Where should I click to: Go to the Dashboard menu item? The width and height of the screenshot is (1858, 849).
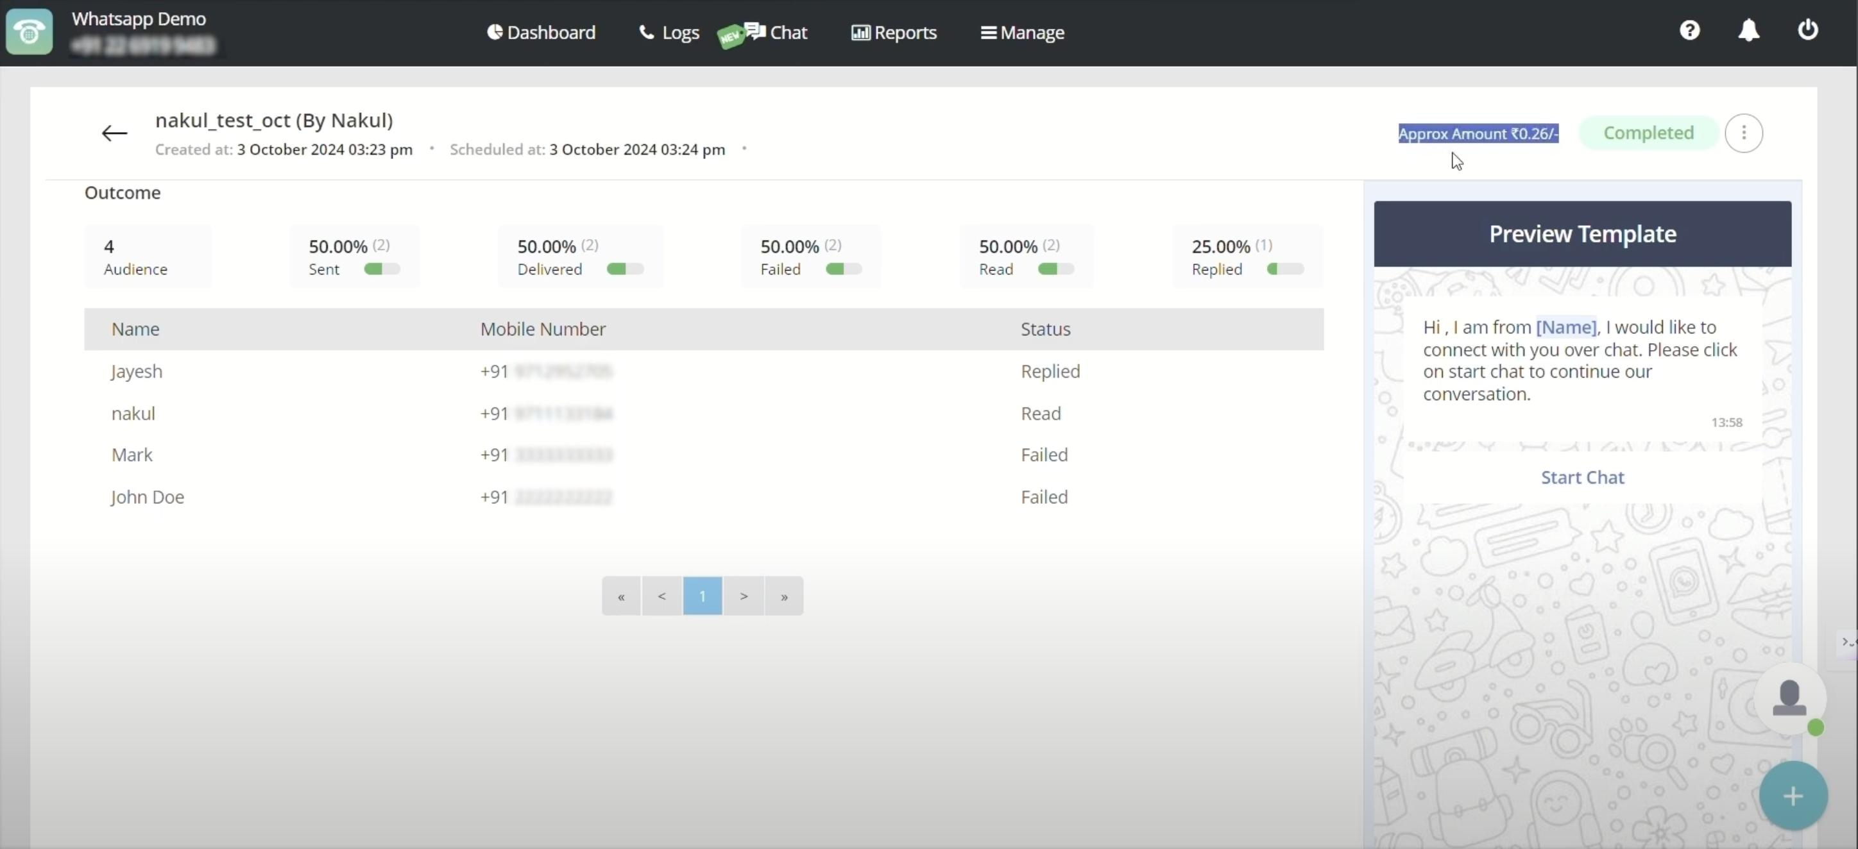click(x=541, y=33)
